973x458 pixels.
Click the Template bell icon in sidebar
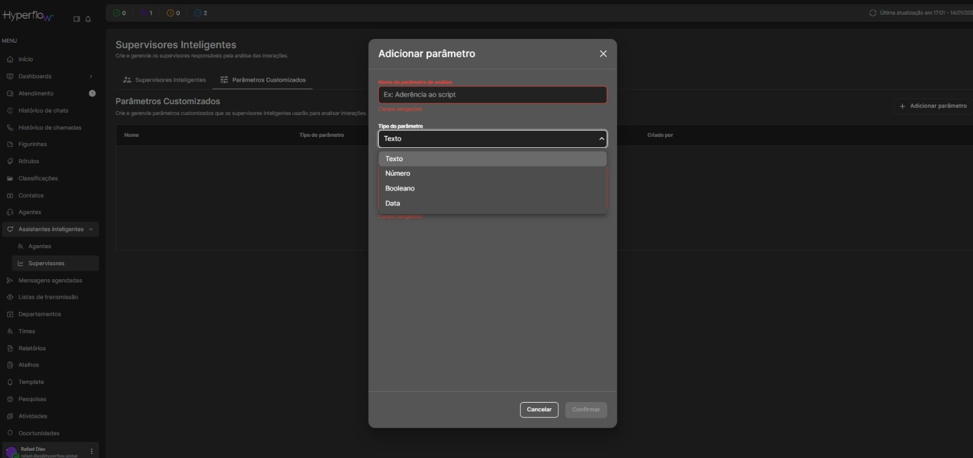click(x=10, y=383)
